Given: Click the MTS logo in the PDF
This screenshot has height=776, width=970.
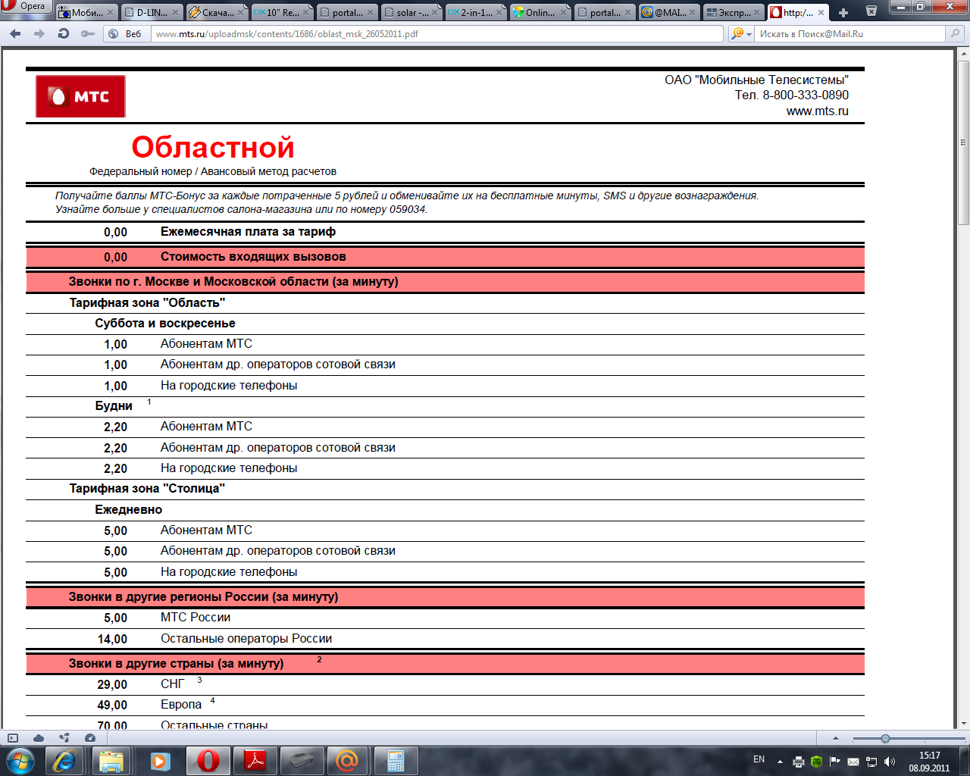Looking at the screenshot, I should (80, 96).
